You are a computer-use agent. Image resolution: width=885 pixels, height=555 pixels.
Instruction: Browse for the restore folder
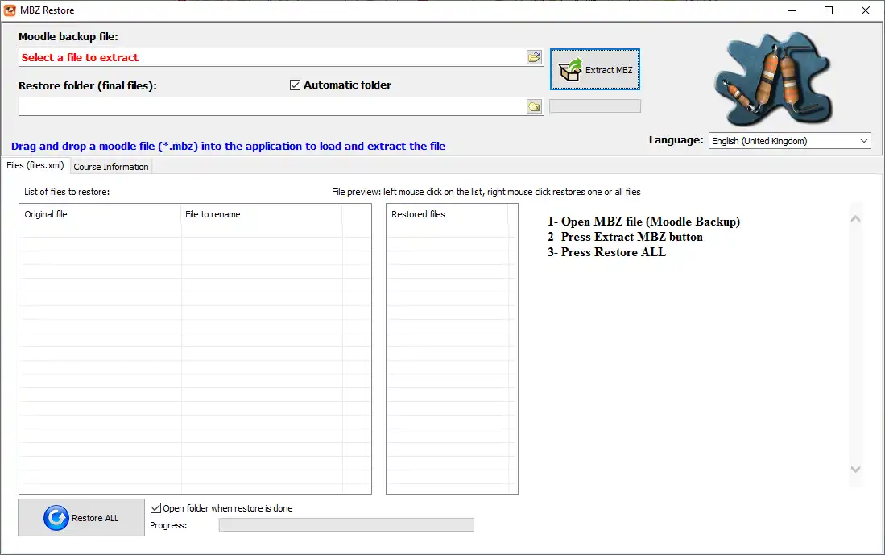(534, 106)
